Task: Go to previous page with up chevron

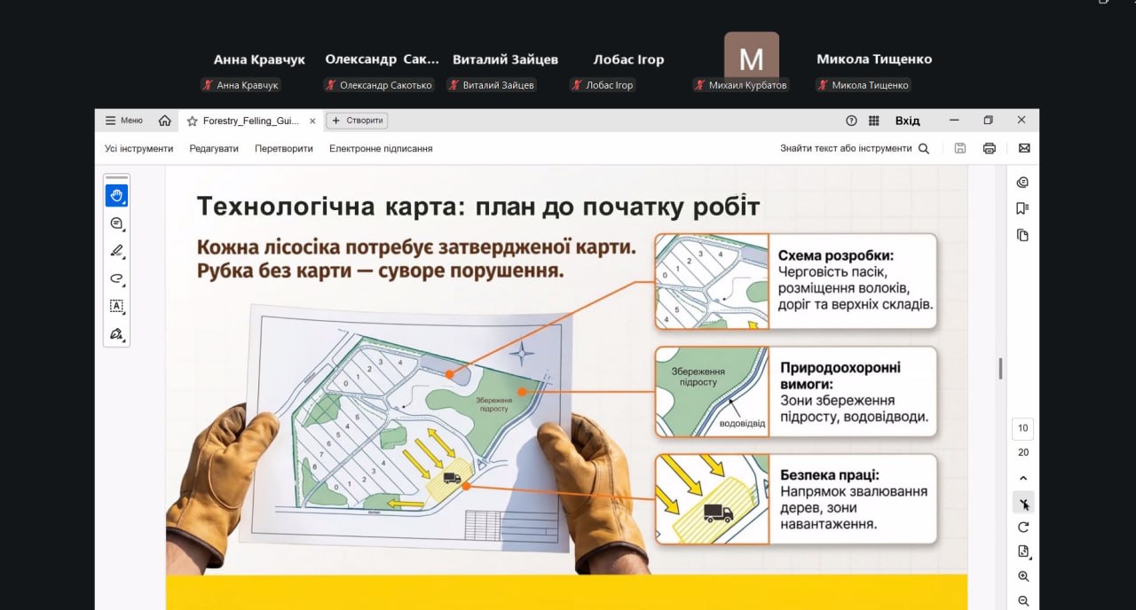Action: [x=1023, y=479]
